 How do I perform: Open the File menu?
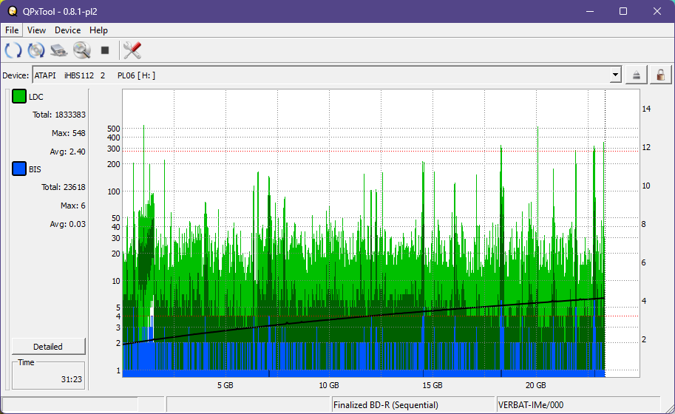click(x=12, y=30)
